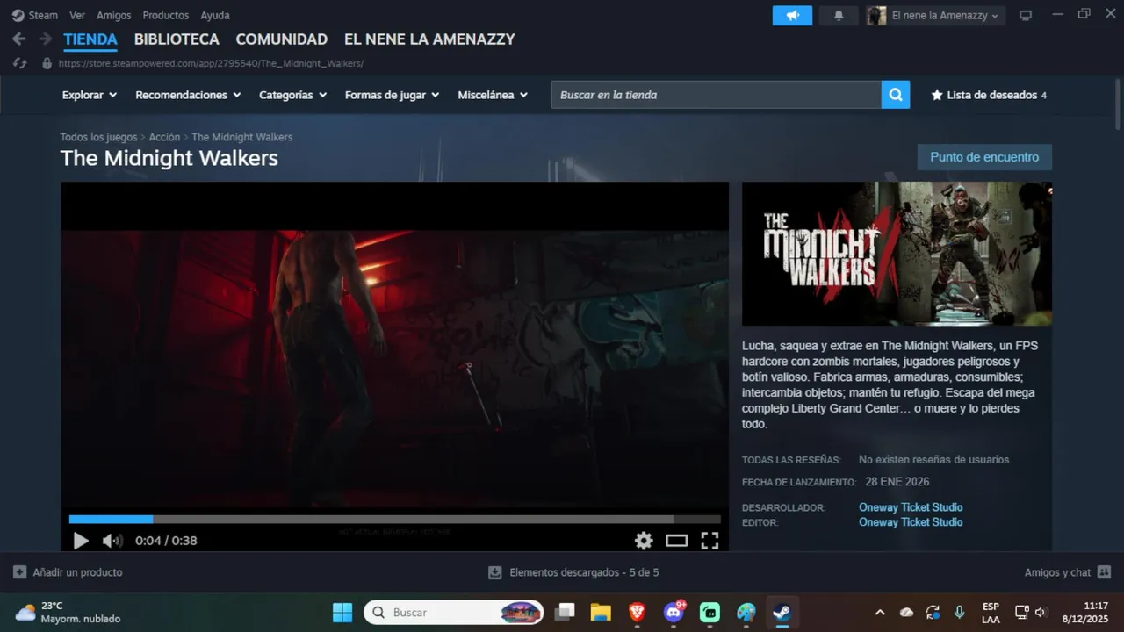Click the downloads icon in the bottom bar
The width and height of the screenshot is (1124, 632).
tap(495, 572)
